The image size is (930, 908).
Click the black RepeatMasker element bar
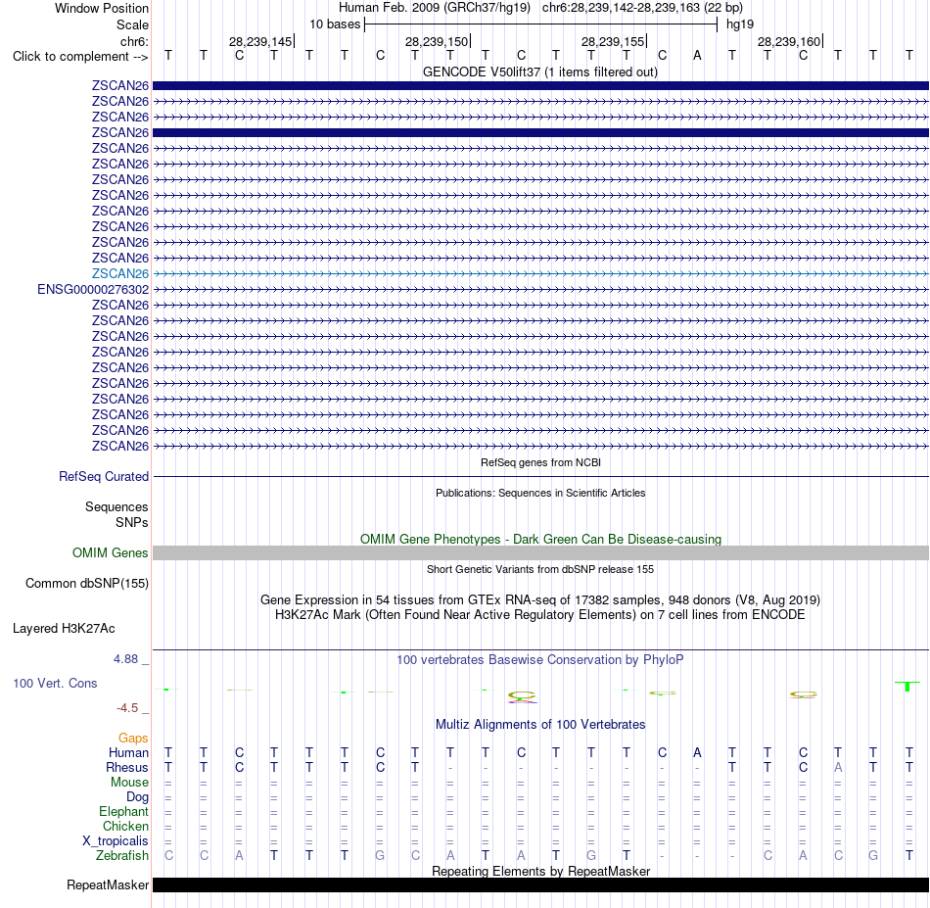click(x=540, y=884)
